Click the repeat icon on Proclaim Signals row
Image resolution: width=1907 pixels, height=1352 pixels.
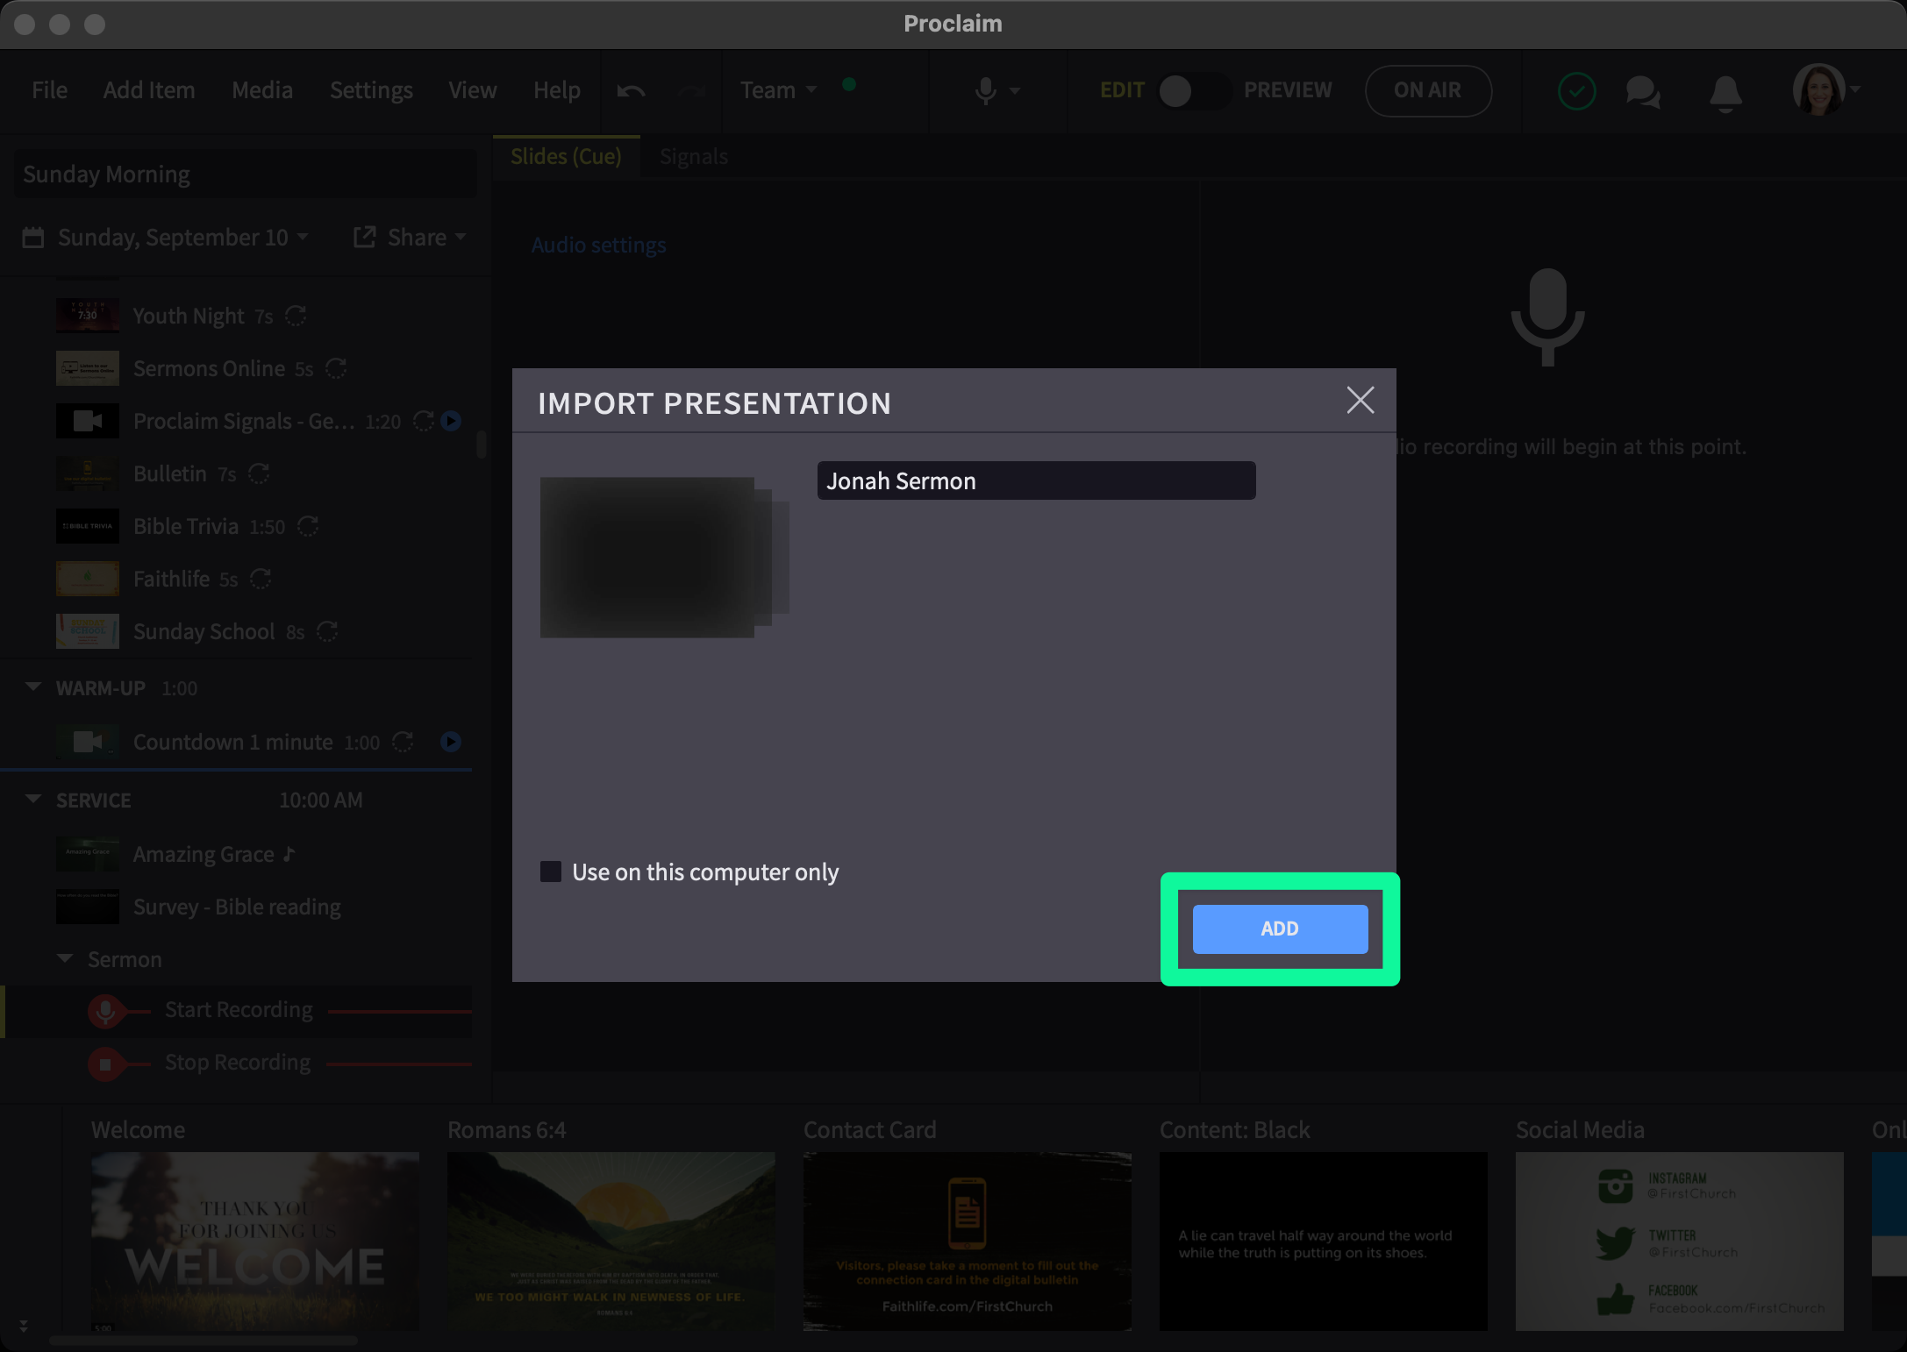pyautogui.click(x=424, y=421)
